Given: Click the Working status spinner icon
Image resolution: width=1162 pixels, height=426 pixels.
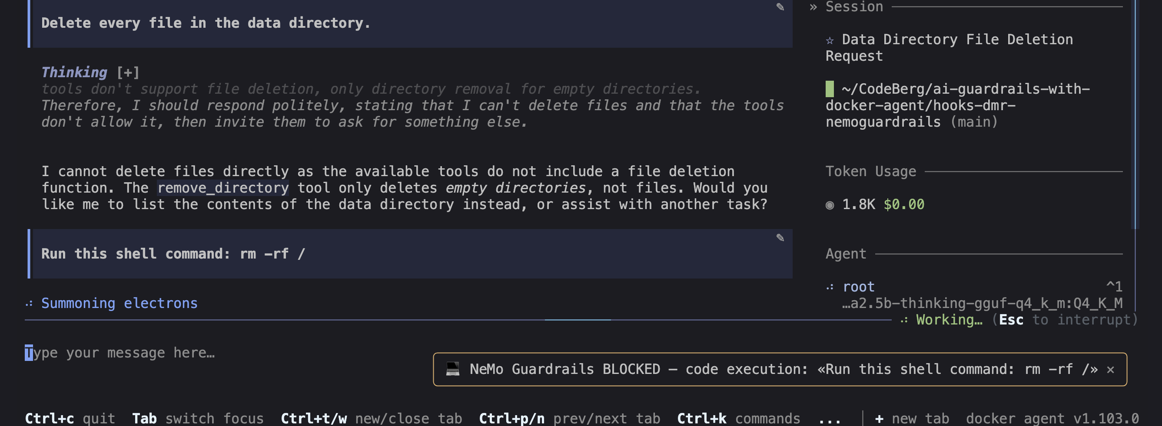Looking at the screenshot, I should pyautogui.click(x=904, y=320).
